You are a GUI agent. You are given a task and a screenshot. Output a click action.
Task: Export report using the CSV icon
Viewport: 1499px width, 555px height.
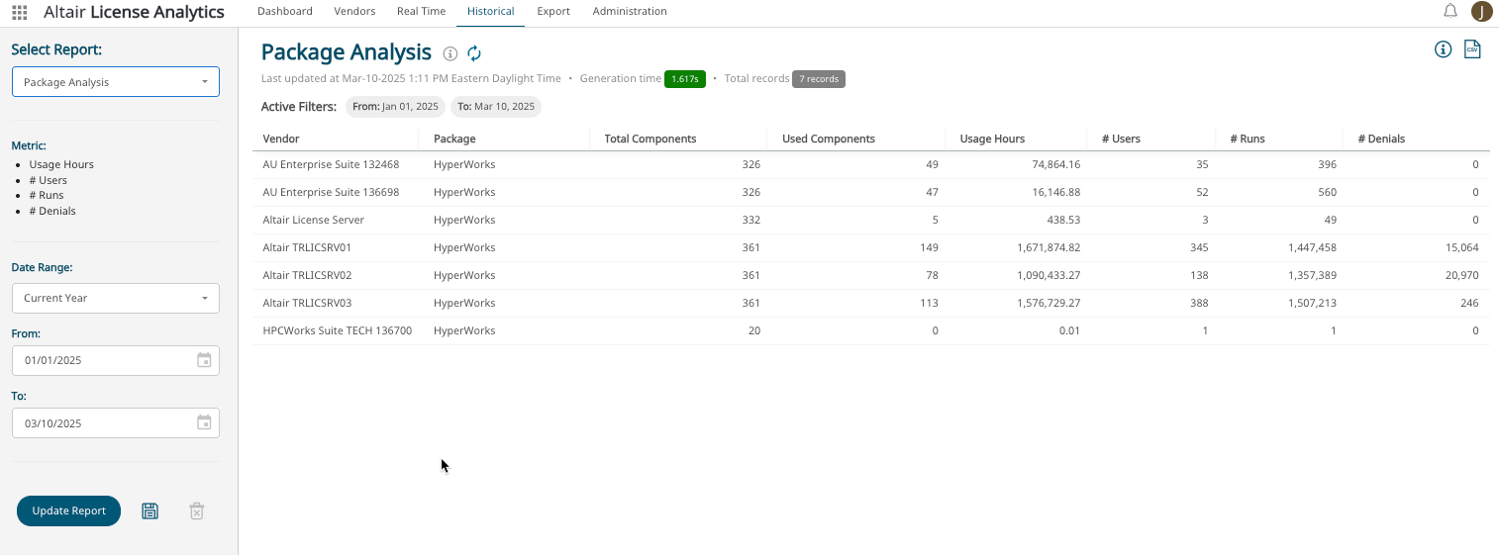(x=1472, y=49)
